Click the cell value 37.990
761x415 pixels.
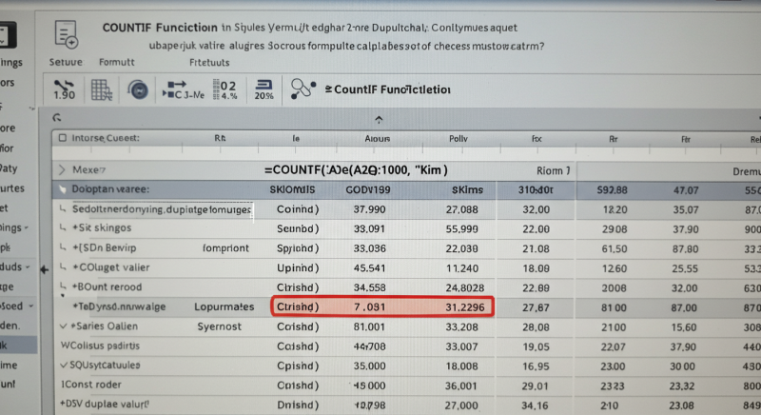(x=369, y=209)
